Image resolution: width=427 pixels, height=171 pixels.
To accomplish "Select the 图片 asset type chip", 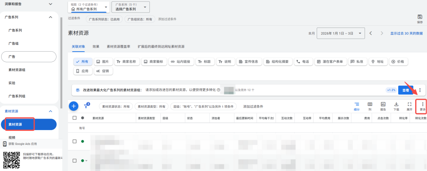I will (x=103, y=61).
